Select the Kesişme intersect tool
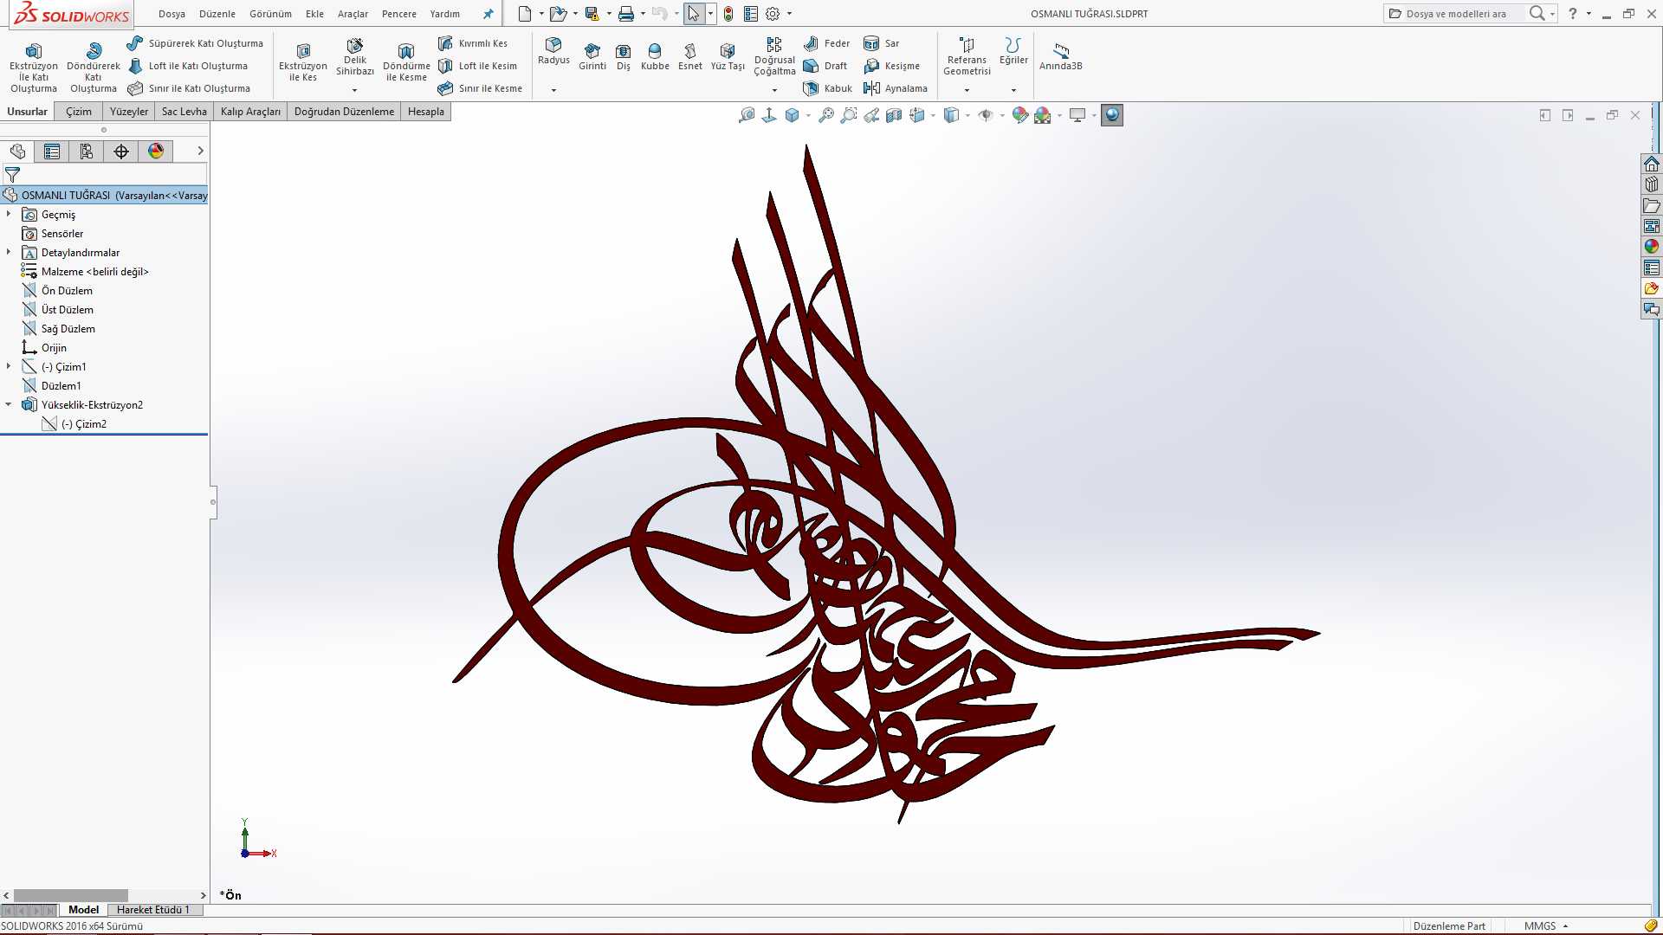This screenshot has height=935, width=1663. click(892, 66)
